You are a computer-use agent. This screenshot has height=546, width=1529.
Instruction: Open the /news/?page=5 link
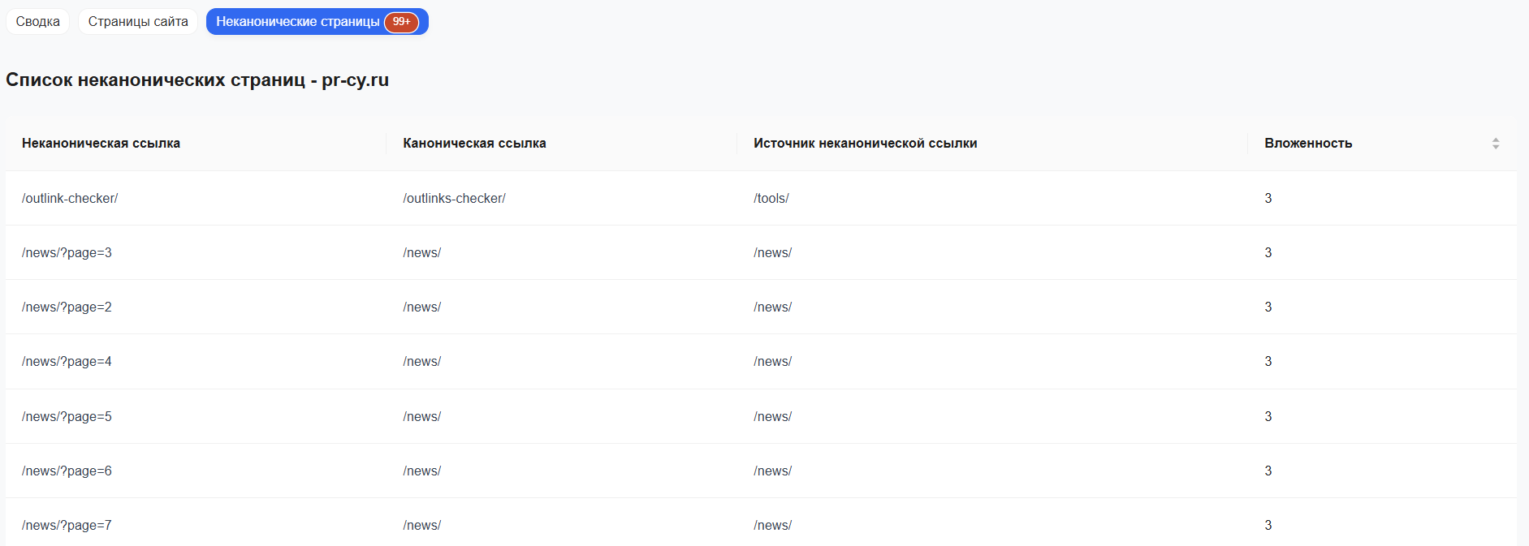[x=67, y=417]
